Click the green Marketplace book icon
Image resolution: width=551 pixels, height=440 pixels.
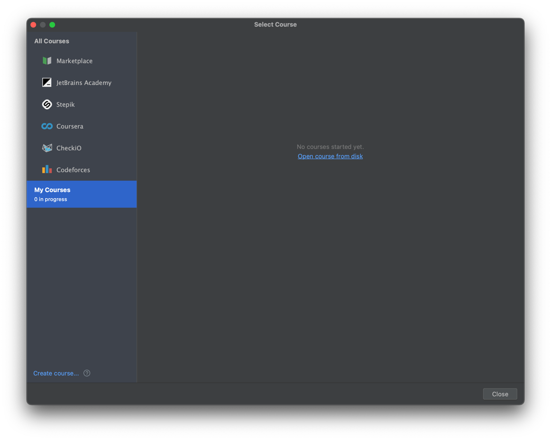[x=47, y=61]
